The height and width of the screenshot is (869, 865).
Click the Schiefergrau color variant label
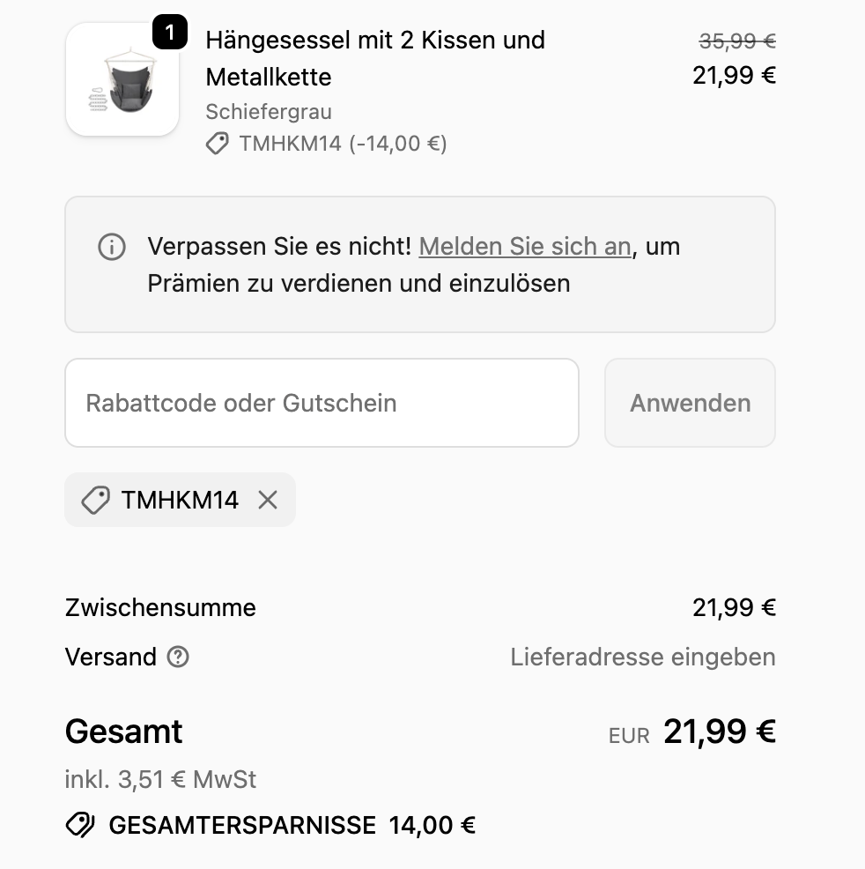tap(269, 112)
